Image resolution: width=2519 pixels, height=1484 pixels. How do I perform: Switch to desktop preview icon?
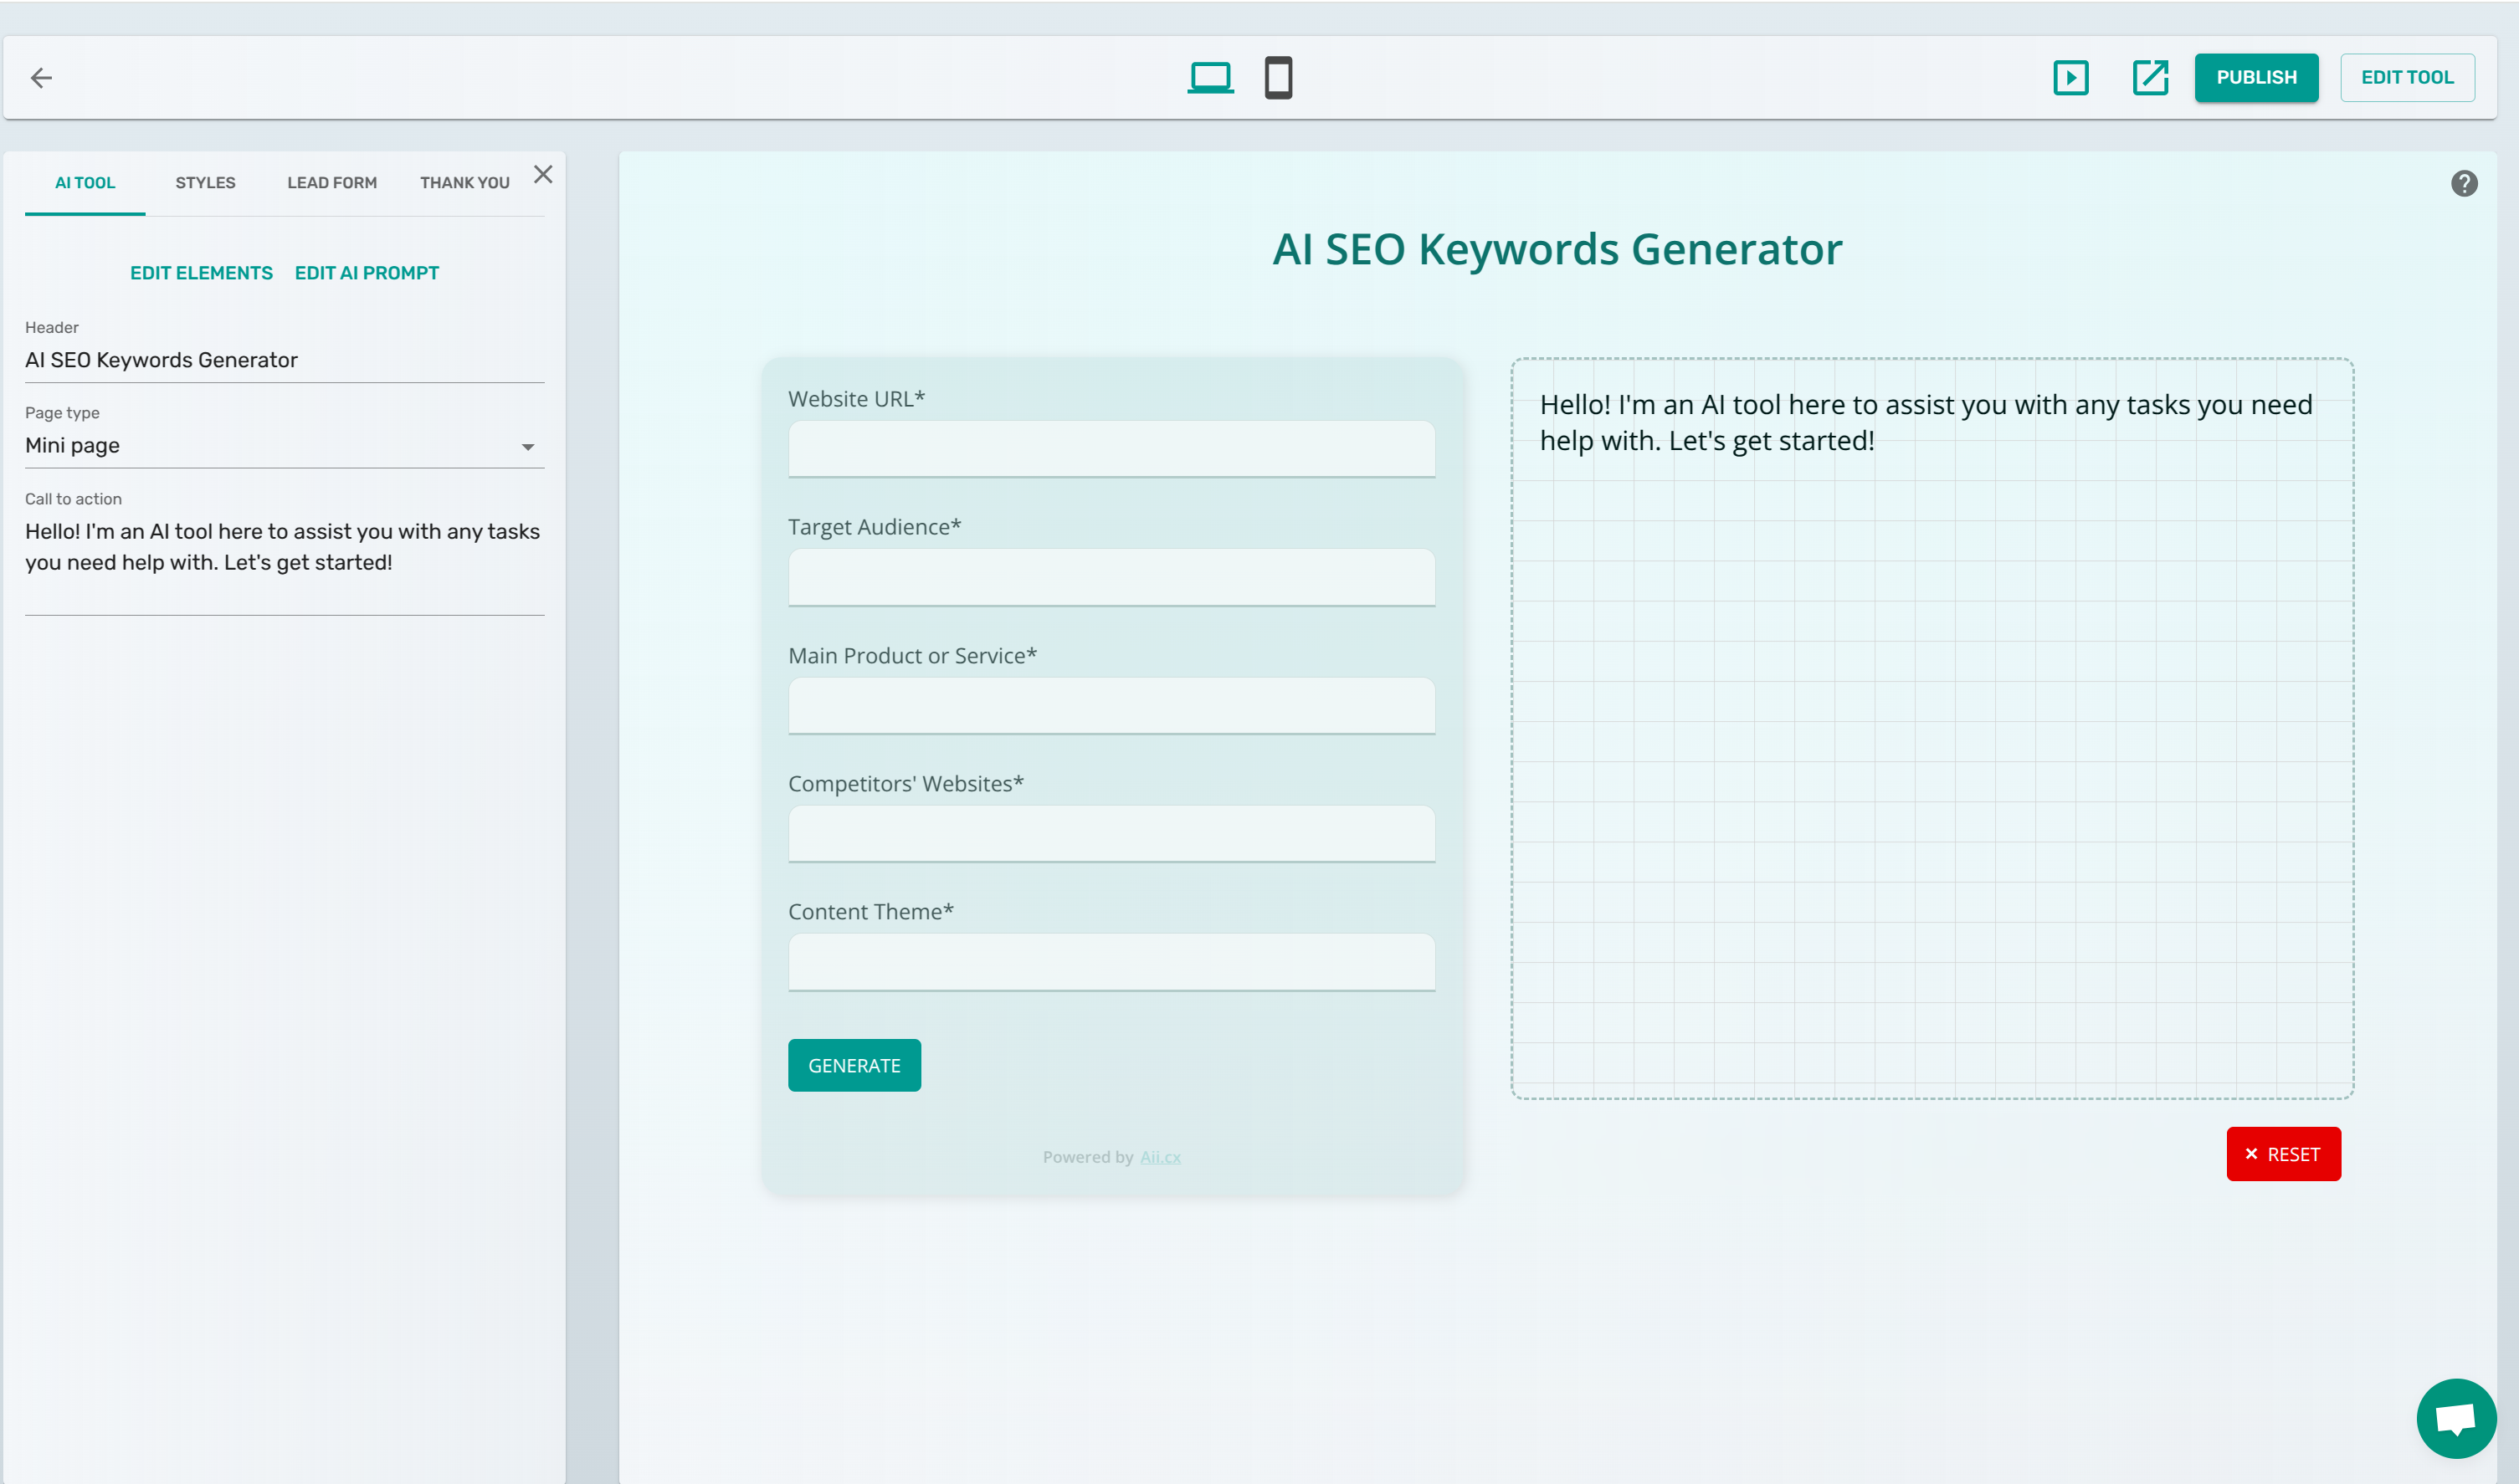click(x=1209, y=77)
